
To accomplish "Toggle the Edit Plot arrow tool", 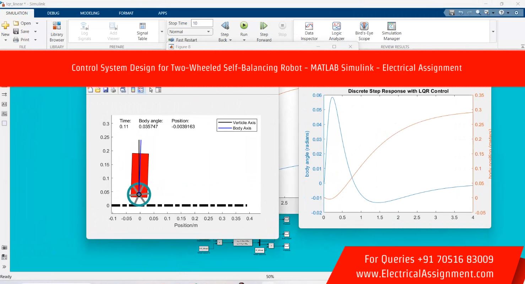I will pos(151,90).
